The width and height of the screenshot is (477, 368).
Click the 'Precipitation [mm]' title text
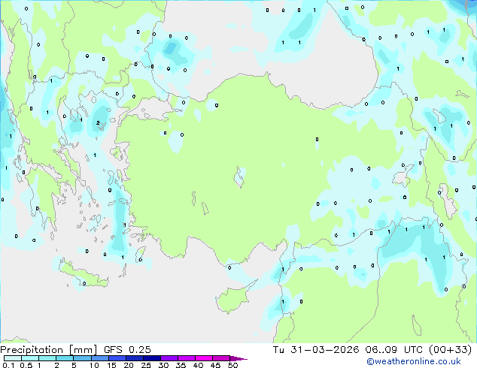48,350
